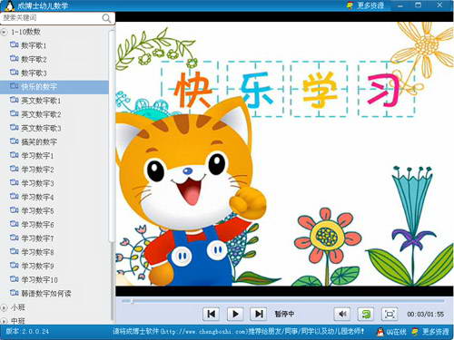454x340 pixels.
Task: Select 学习数字7 lesson
Action: coord(37,238)
